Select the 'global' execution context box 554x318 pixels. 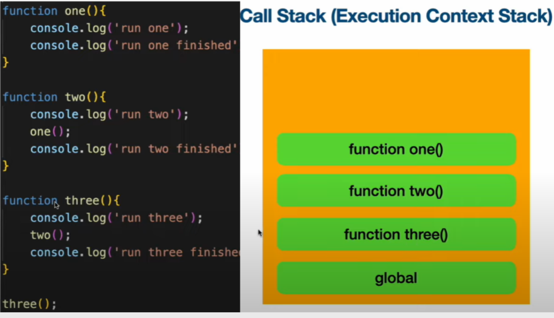[x=396, y=278]
